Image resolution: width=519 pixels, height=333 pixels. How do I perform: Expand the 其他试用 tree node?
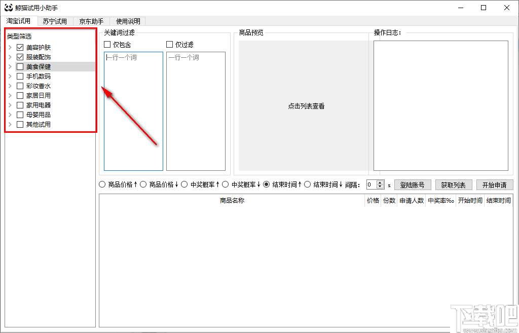point(10,124)
